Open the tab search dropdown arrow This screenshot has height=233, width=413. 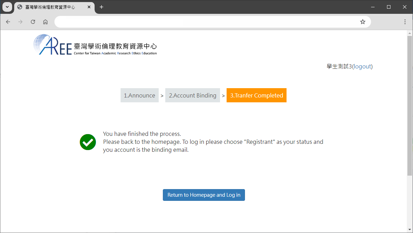[x=7, y=7]
